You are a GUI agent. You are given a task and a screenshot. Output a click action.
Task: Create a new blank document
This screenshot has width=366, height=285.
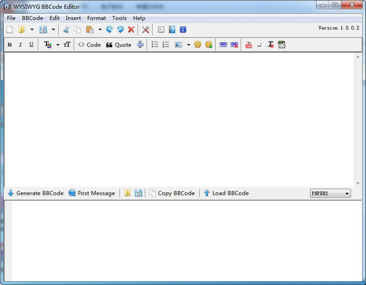[10, 30]
